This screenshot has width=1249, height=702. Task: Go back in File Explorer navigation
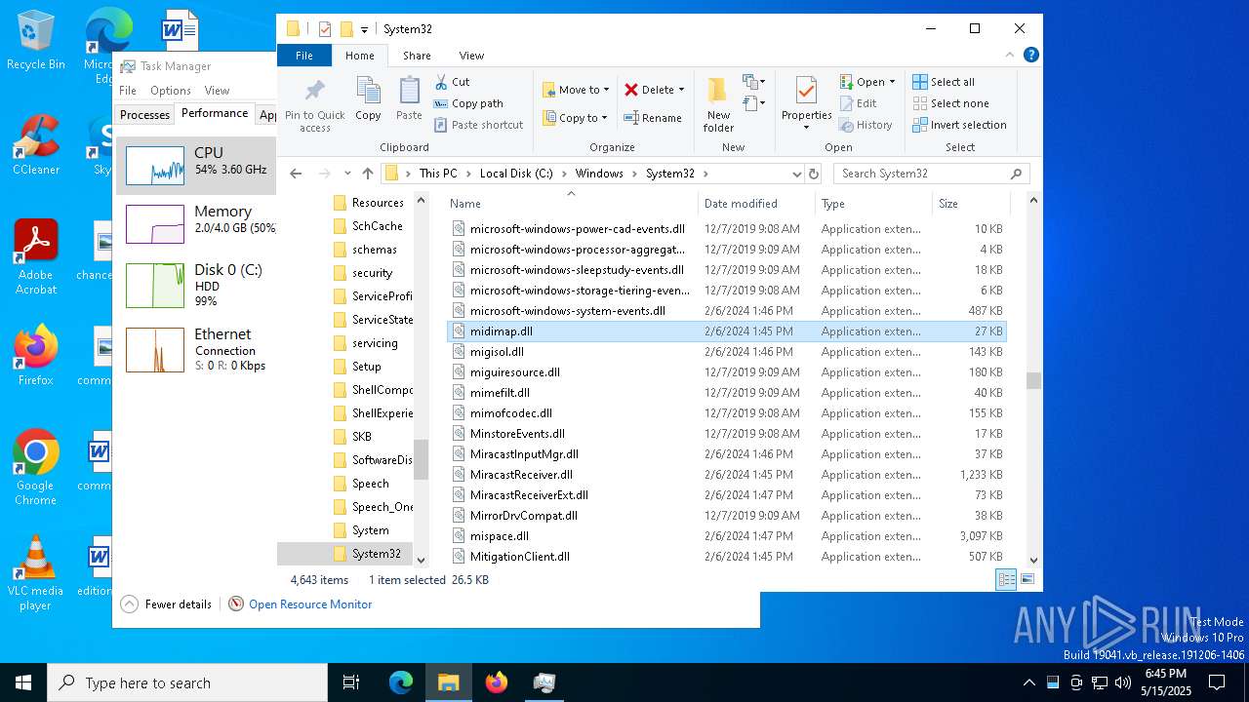pyautogui.click(x=296, y=174)
